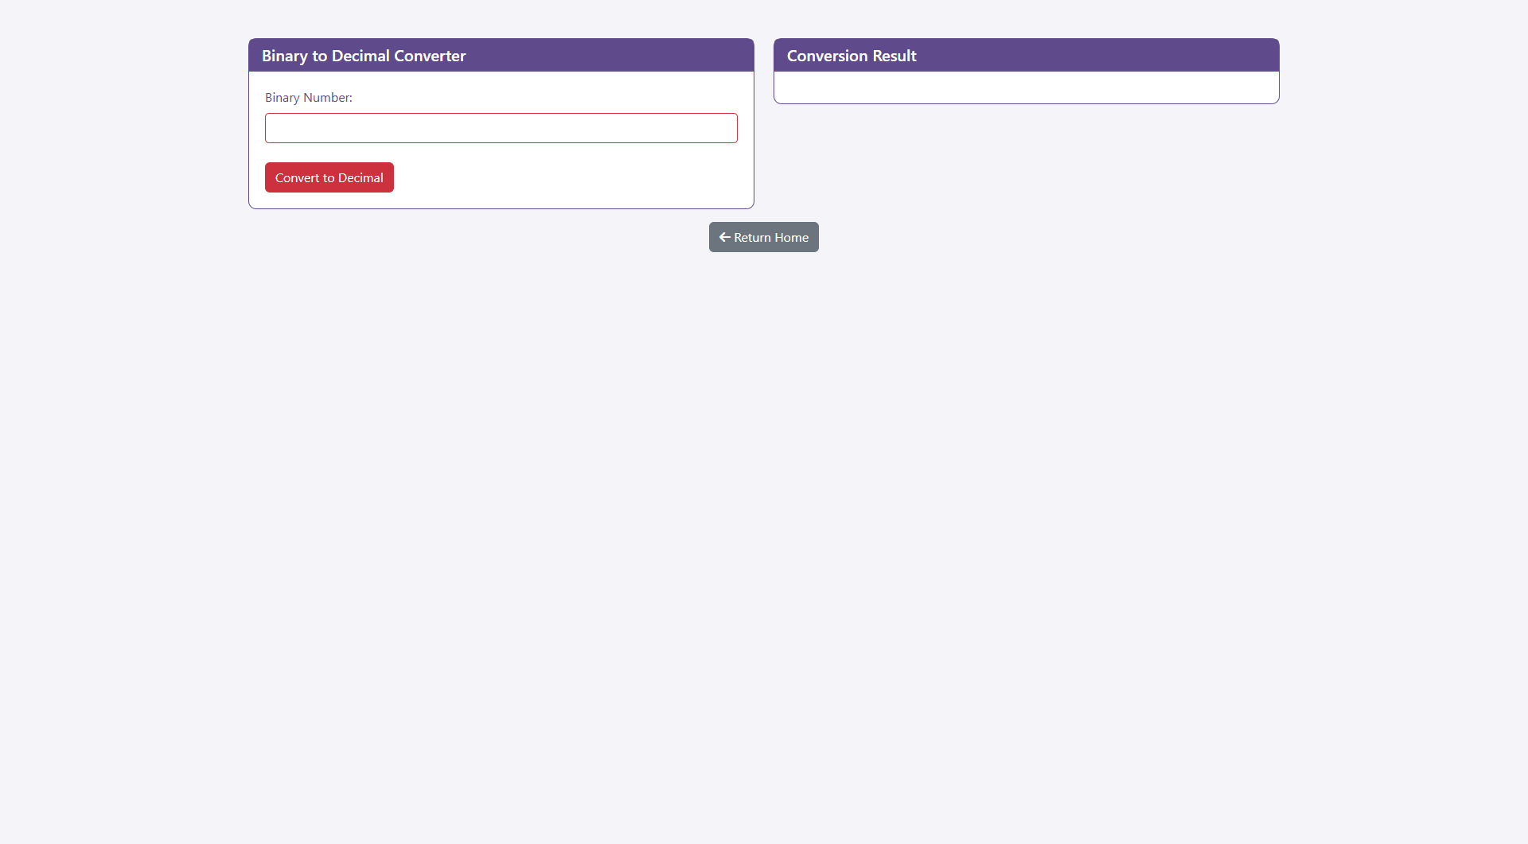Click the word "Conversion" in the result title
Screen dimensions: 1528x844
[x=827, y=56]
